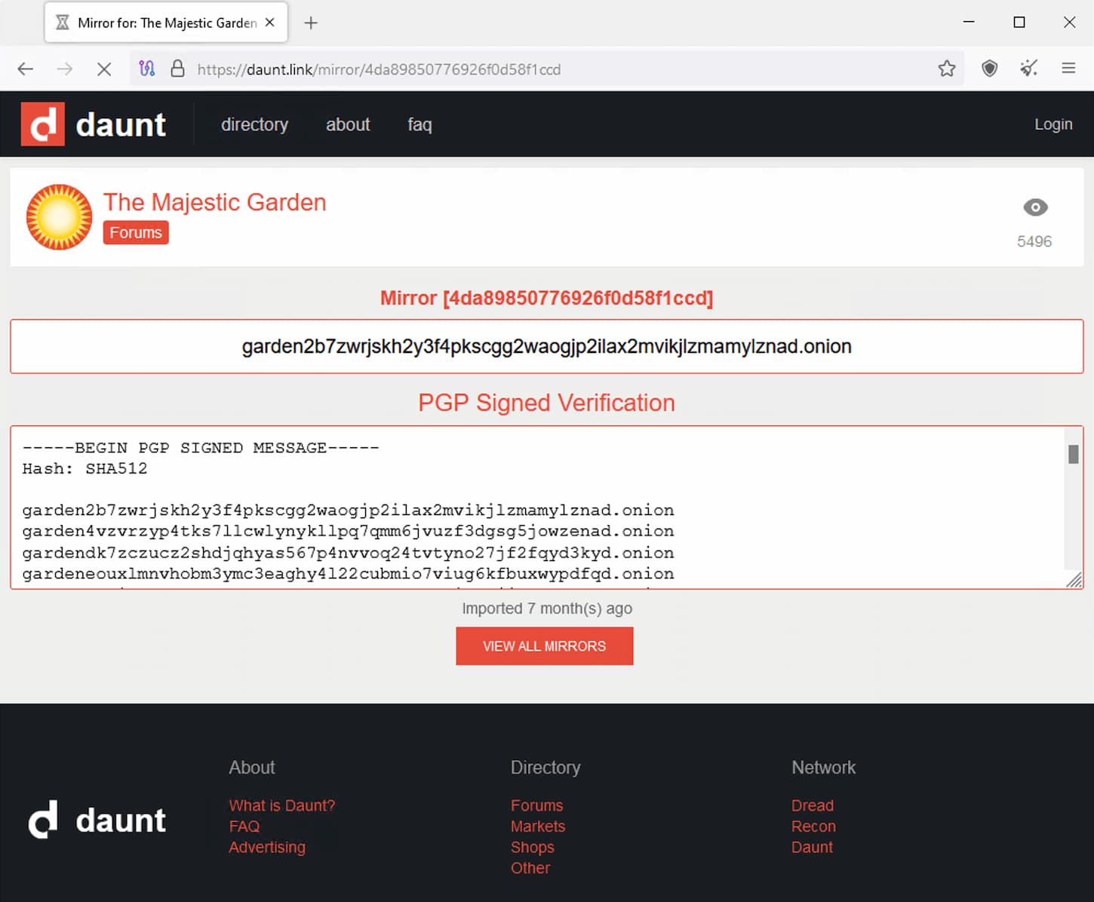Open the Dread network link
The height and width of the screenshot is (902, 1094).
[813, 805]
